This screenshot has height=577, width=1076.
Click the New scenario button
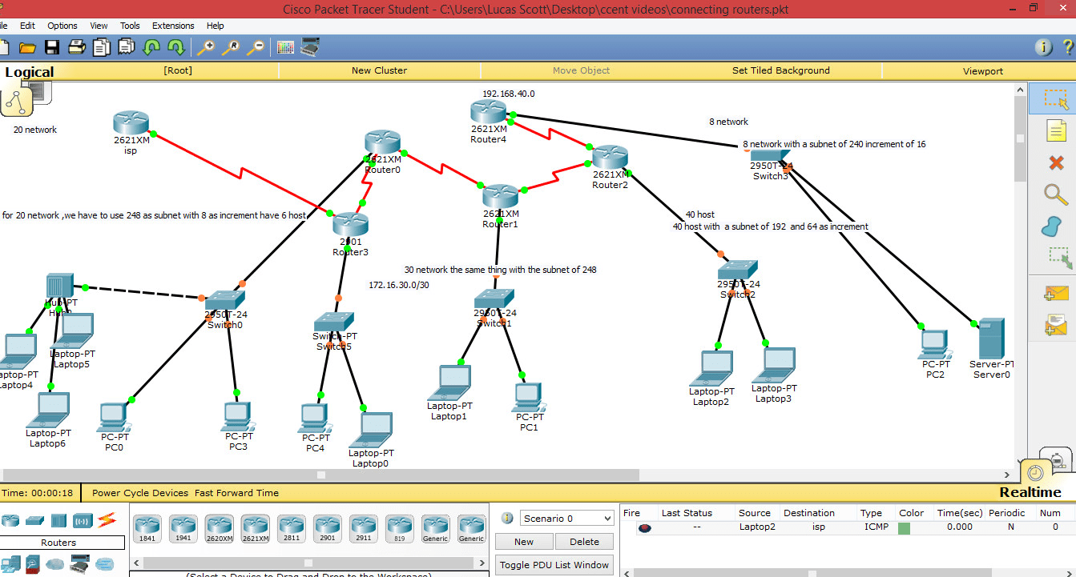(524, 542)
